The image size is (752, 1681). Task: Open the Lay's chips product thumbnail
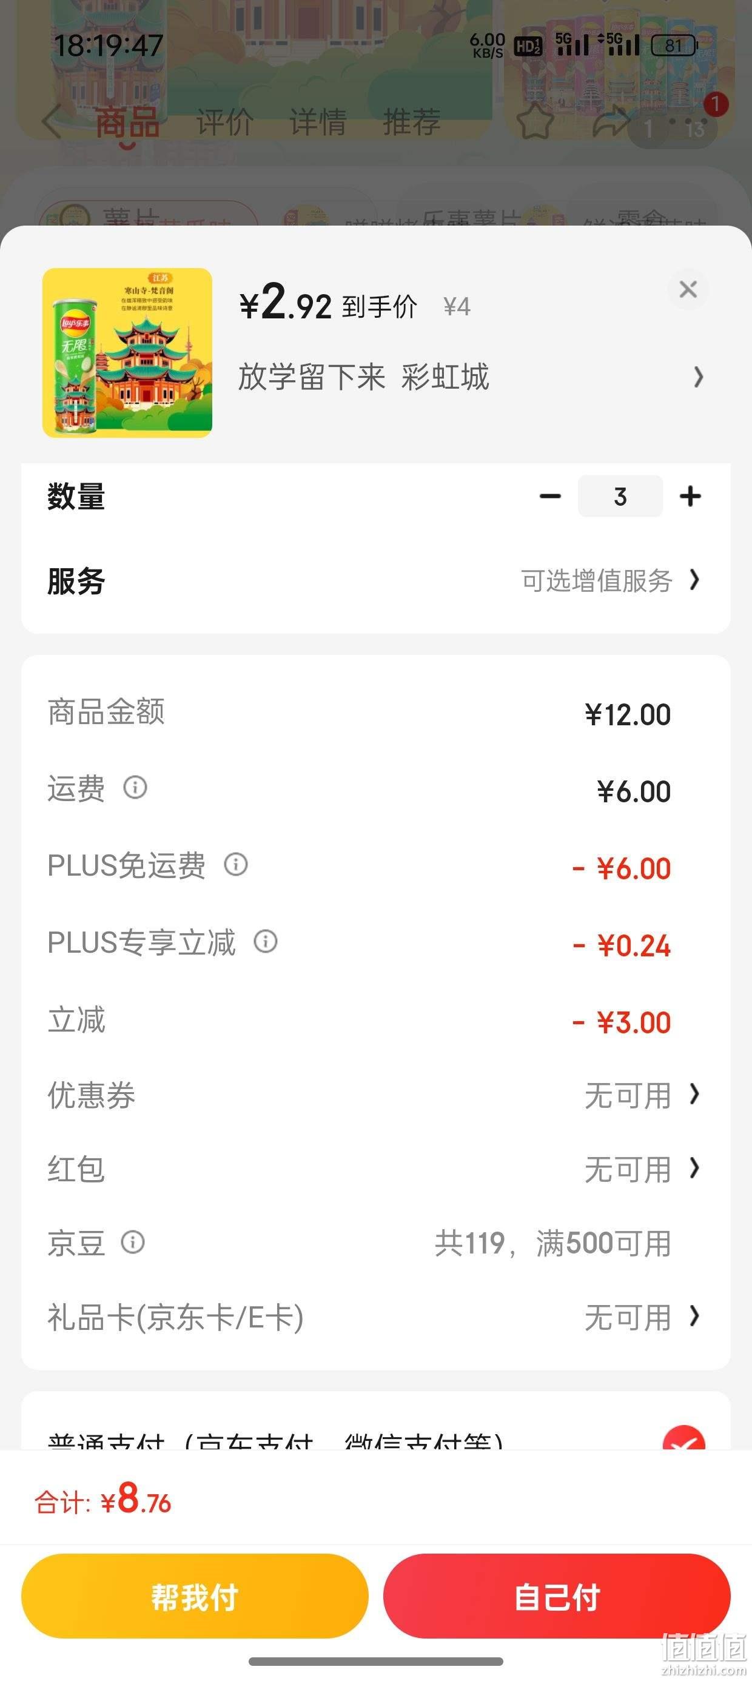pos(127,352)
